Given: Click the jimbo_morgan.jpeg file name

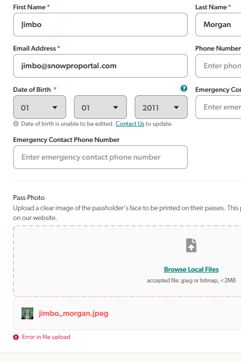Looking at the screenshot, I should point(73,313).
